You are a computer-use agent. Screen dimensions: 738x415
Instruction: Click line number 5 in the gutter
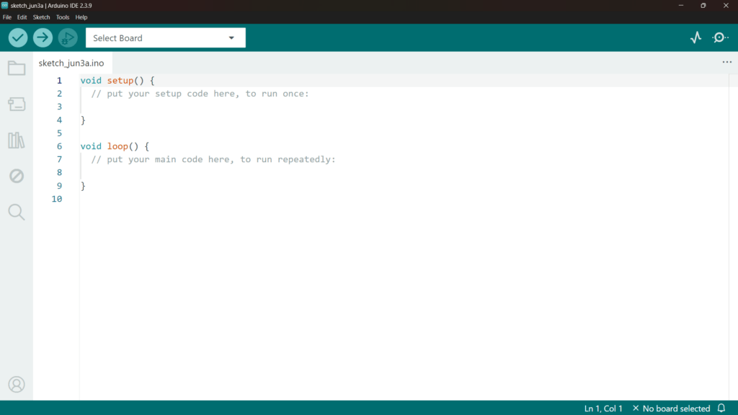point(59,133)
